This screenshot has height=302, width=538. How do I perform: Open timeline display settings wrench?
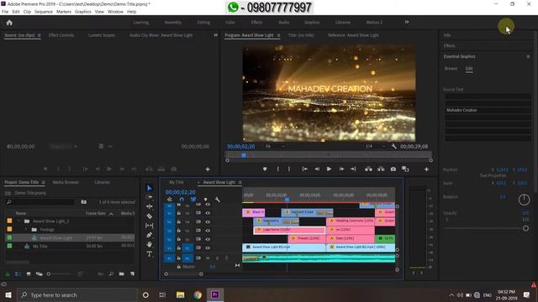(x=218, y=200)
